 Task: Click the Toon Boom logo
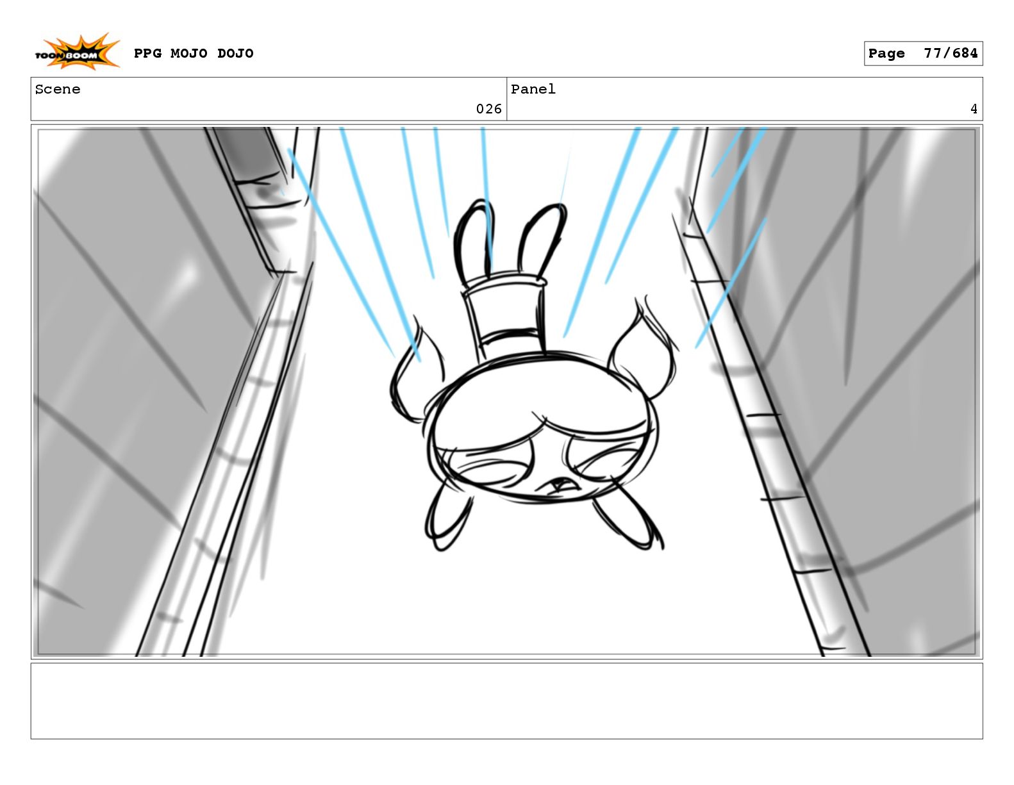[77, 53]
